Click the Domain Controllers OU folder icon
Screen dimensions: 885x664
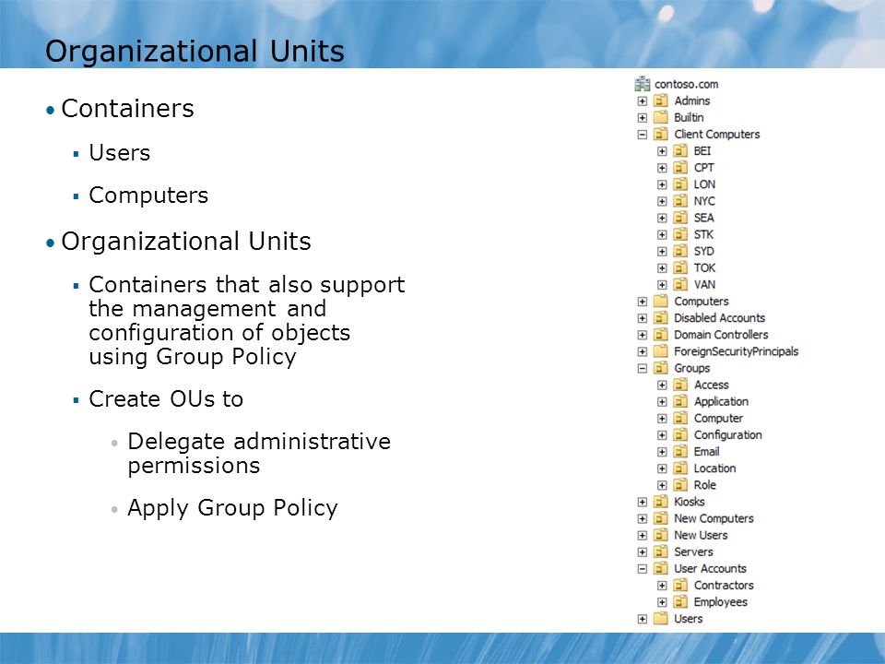coord(660,335)
